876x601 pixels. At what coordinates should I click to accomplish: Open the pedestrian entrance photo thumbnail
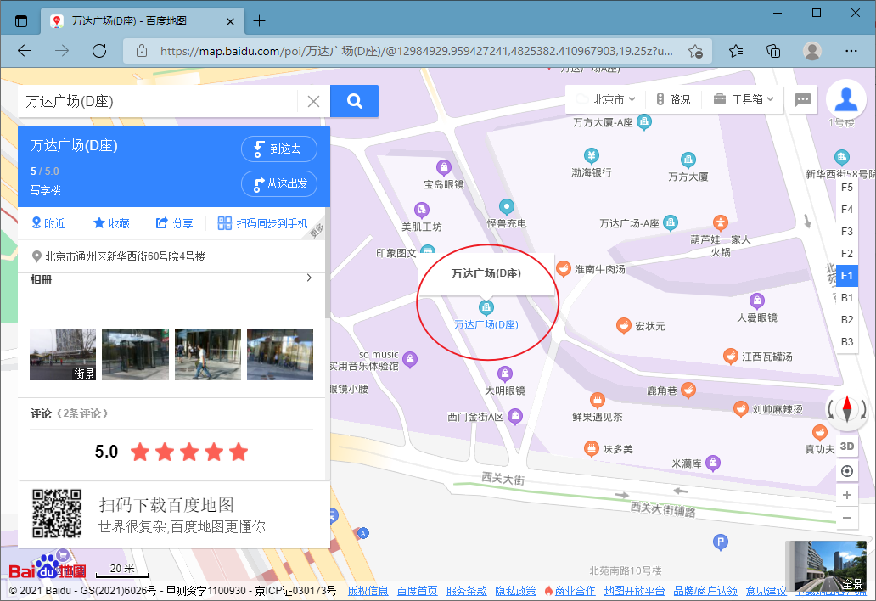point(208,355)
